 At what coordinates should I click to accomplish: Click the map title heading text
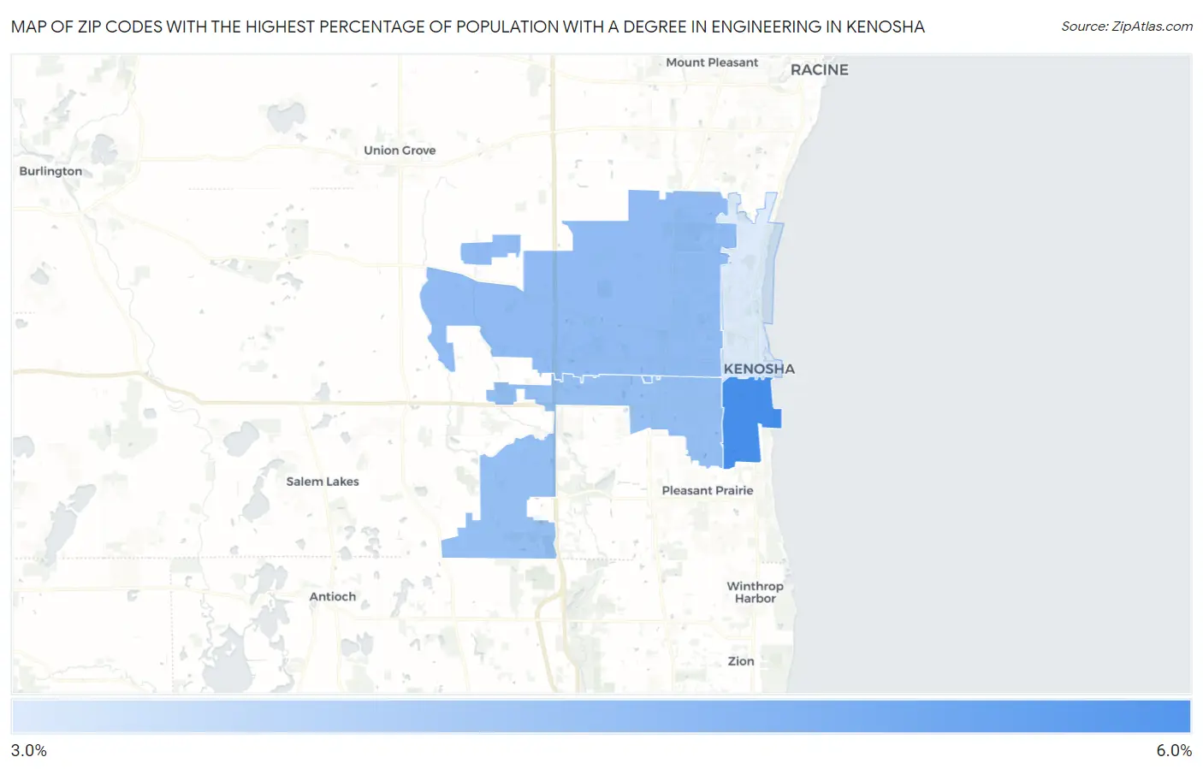[468, 27]
